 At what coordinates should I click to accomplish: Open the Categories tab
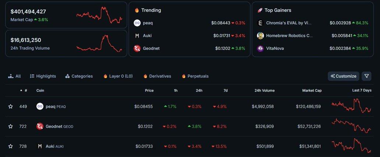(x=79, y=76)
